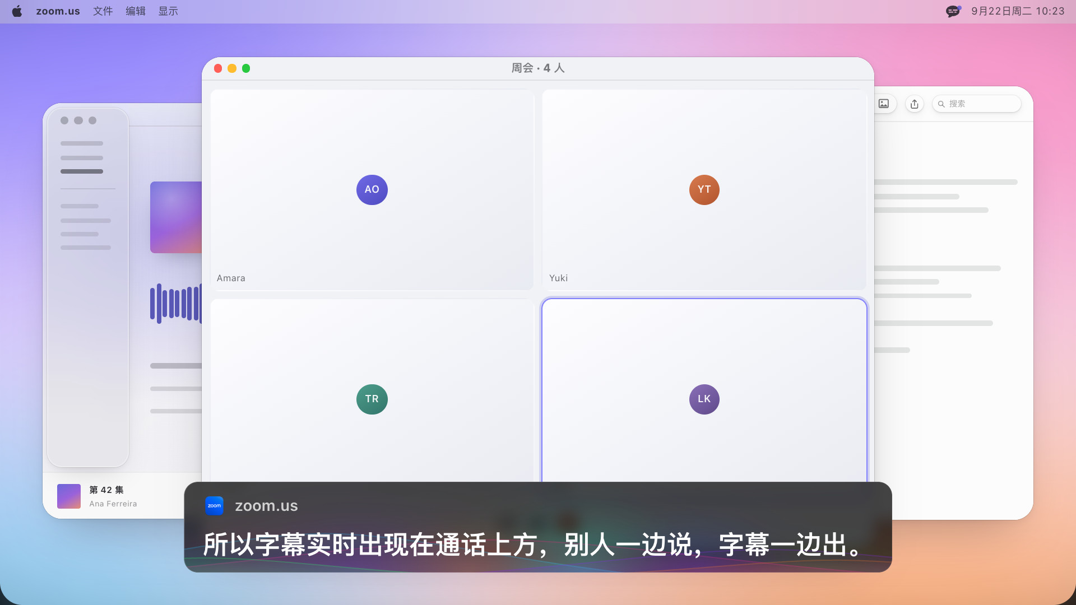Click the zoom.us label in the caption panel
Viewport: 1076px width, 605px height.
point(266,505)
